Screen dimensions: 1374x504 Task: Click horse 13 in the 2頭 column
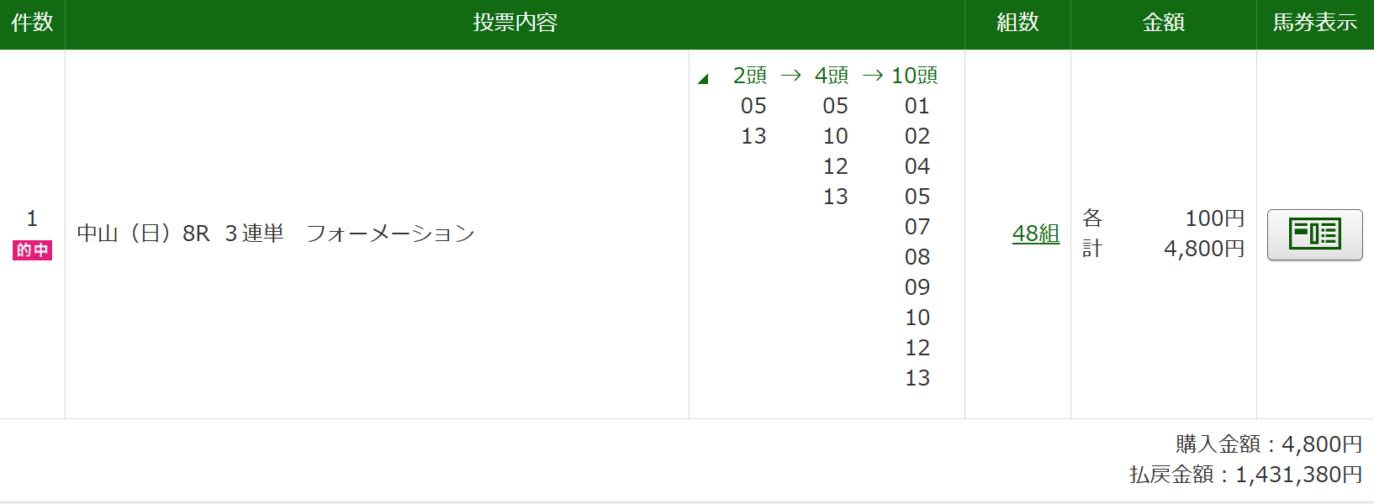tap(753, 136)
